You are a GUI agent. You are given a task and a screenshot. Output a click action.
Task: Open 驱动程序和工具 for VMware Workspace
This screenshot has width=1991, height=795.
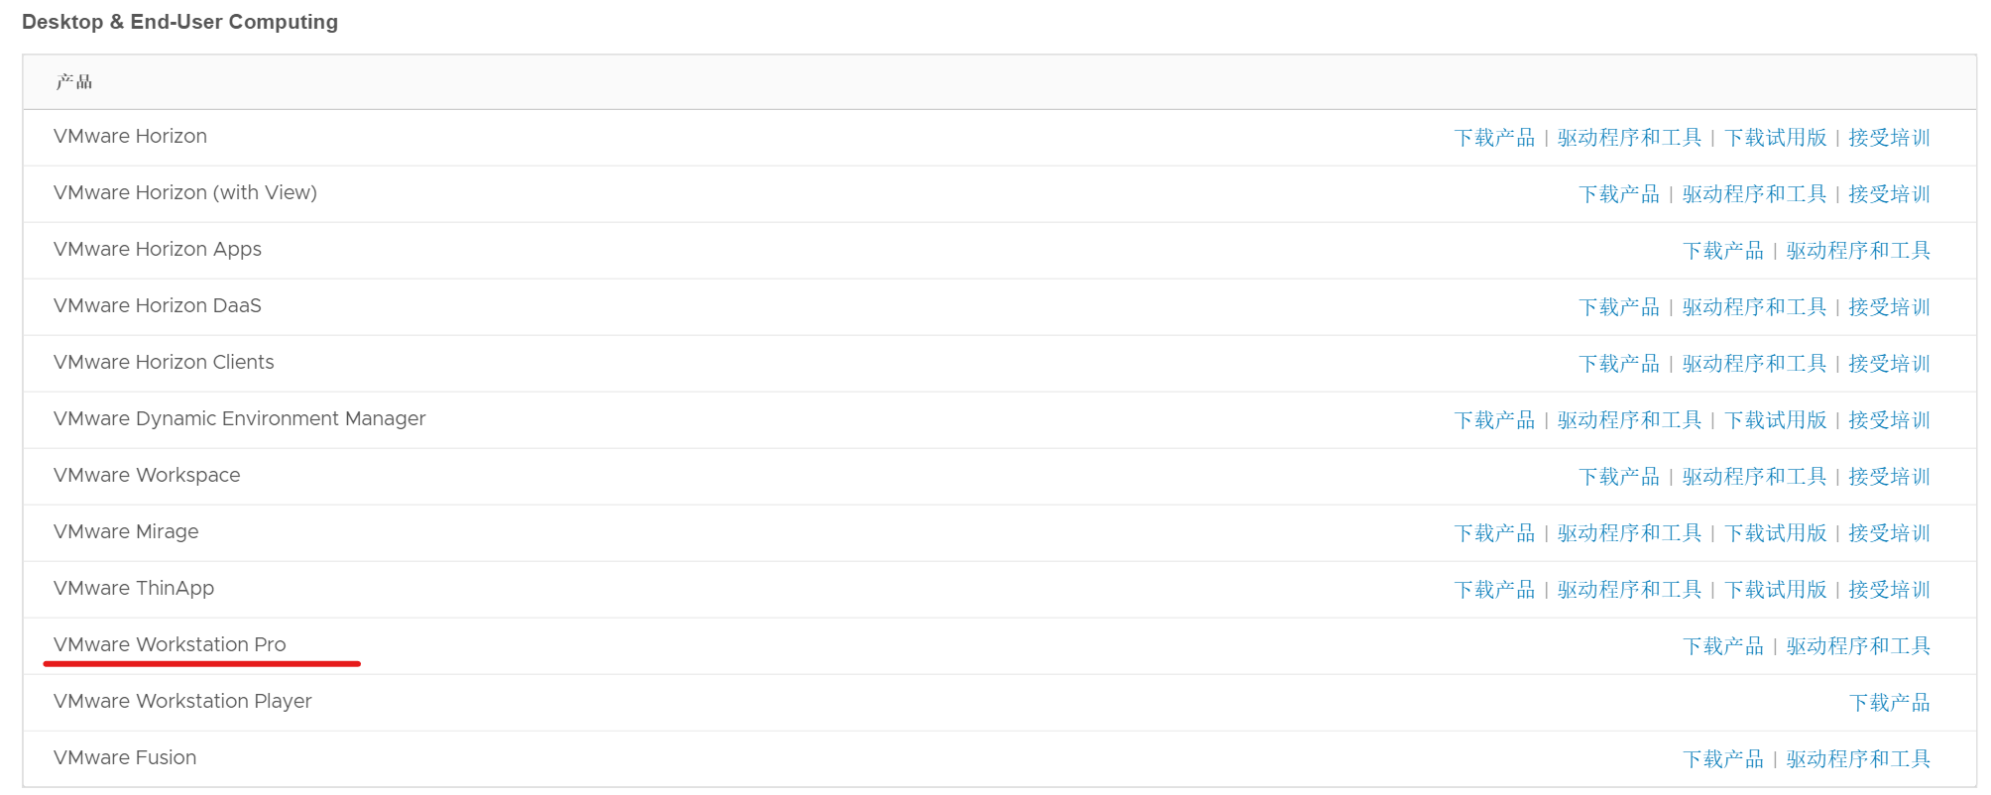pos(1754,476)
